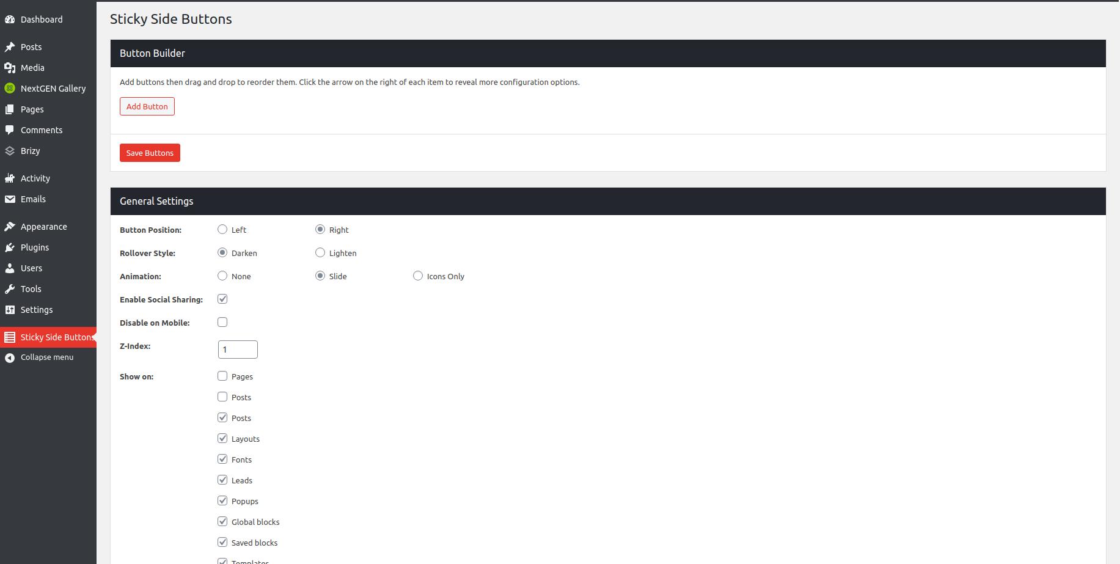Click the Comments speech bubble icon
Screen dimensions: 1120x564
click(10, 130)
